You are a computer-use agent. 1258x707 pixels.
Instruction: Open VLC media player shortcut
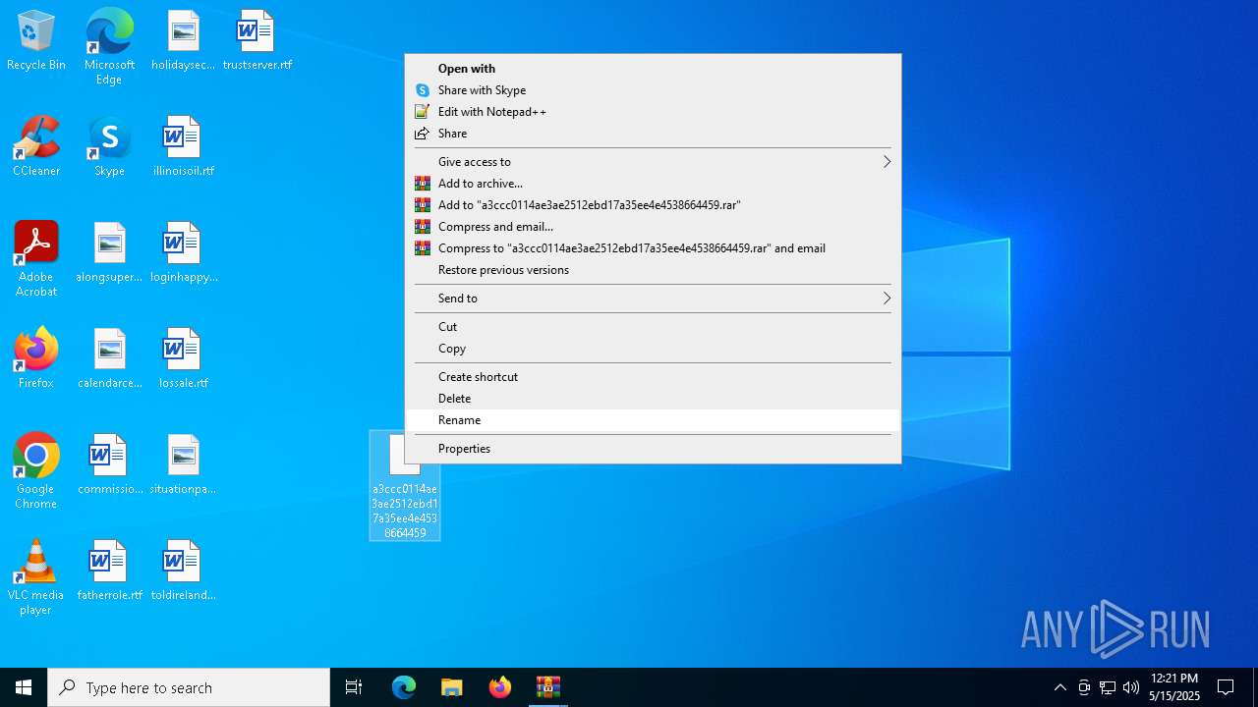[x=36, y=577]
